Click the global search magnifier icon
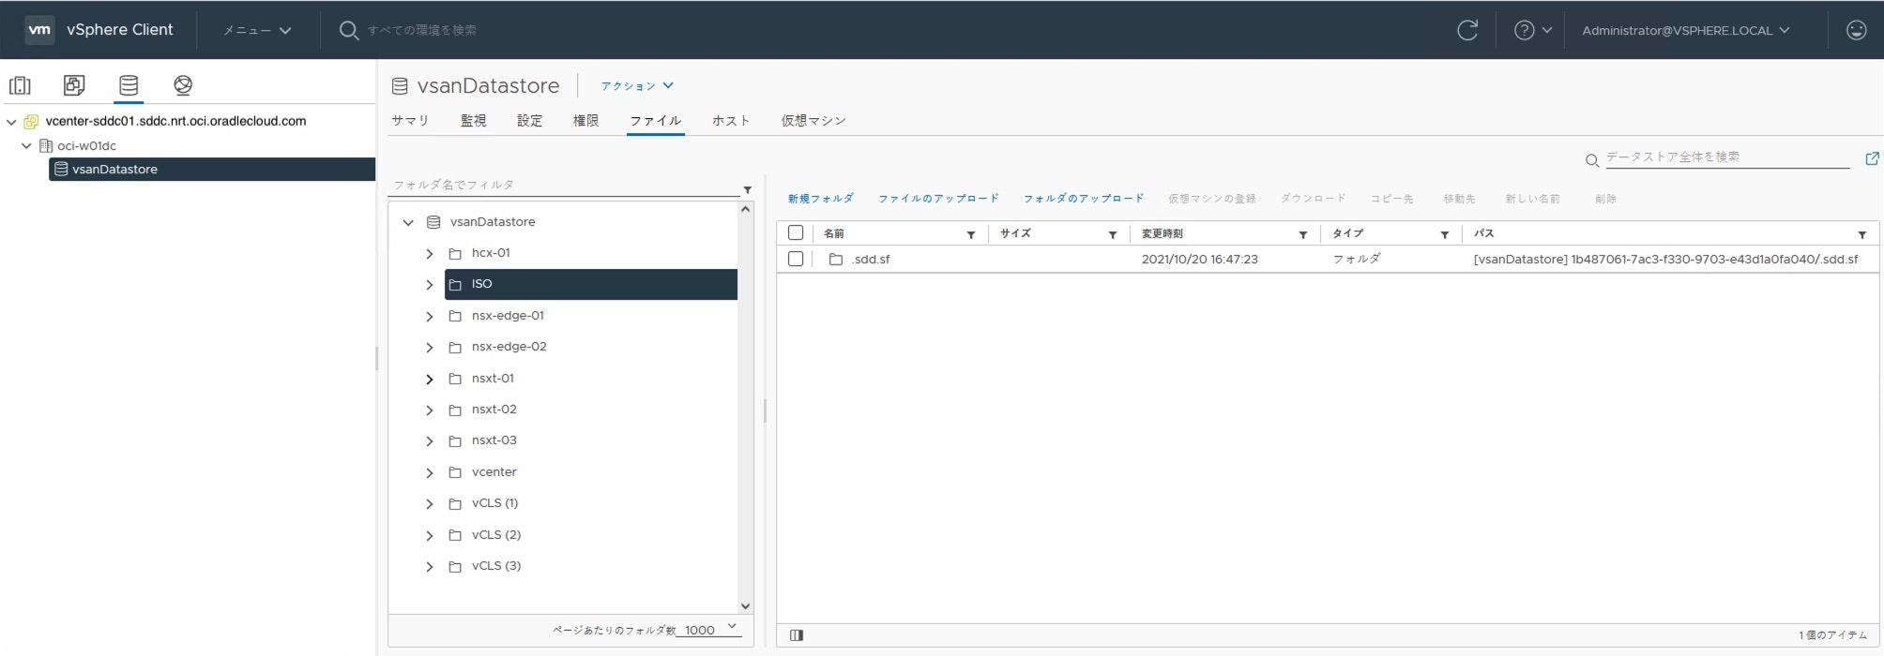1884x656 pixels. [x=348, y=30]
